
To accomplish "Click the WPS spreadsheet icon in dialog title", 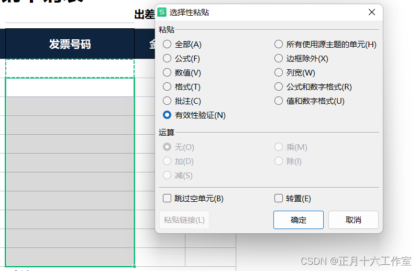I will click(162, 12).
